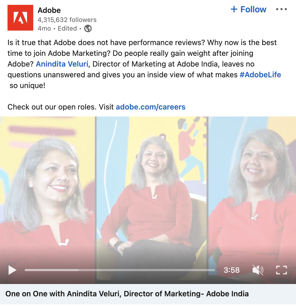Screen dimensions: 296x306
Task: Play the video
Action: coord(12,270)
